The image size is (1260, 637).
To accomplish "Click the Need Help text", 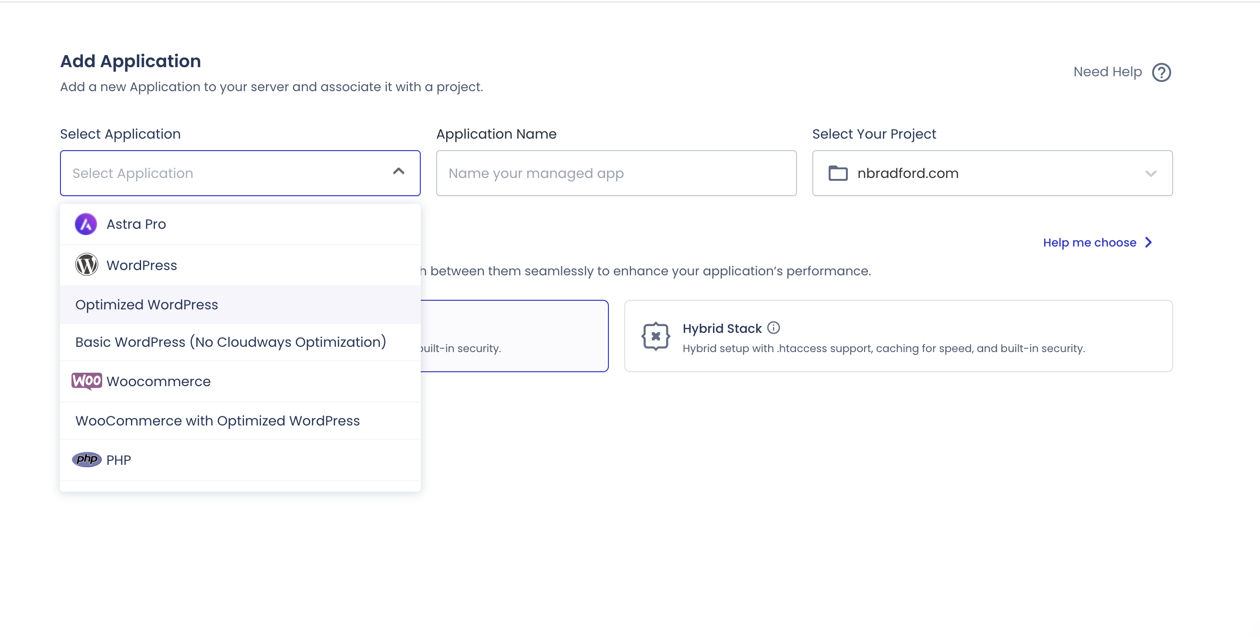I will coord(1107,71).
